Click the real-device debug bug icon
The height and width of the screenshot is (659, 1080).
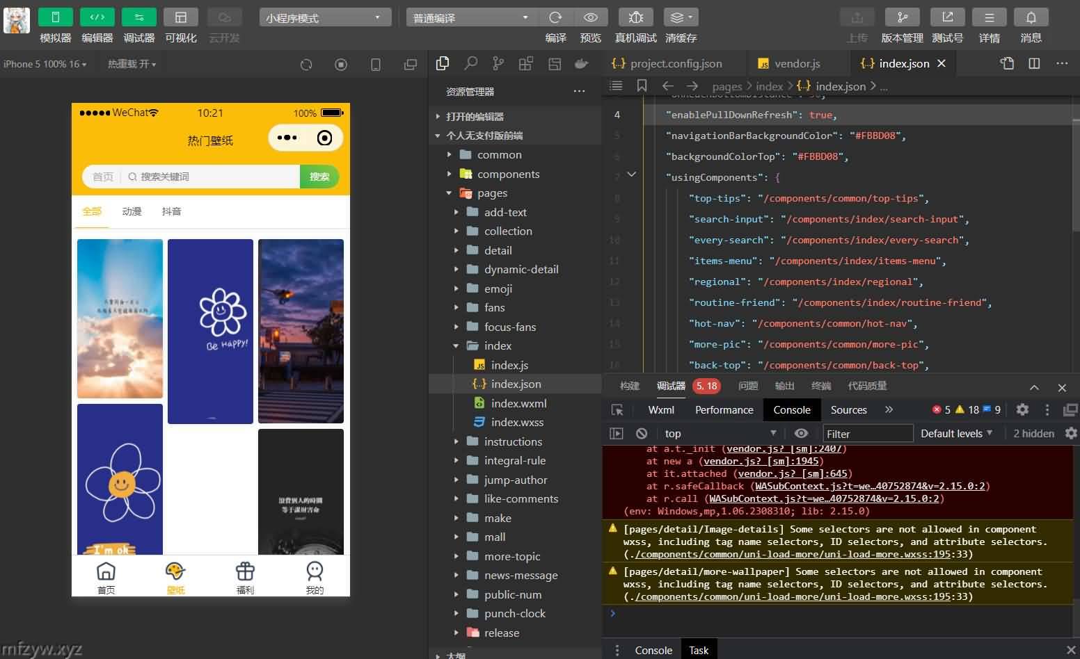pos(635,17)
